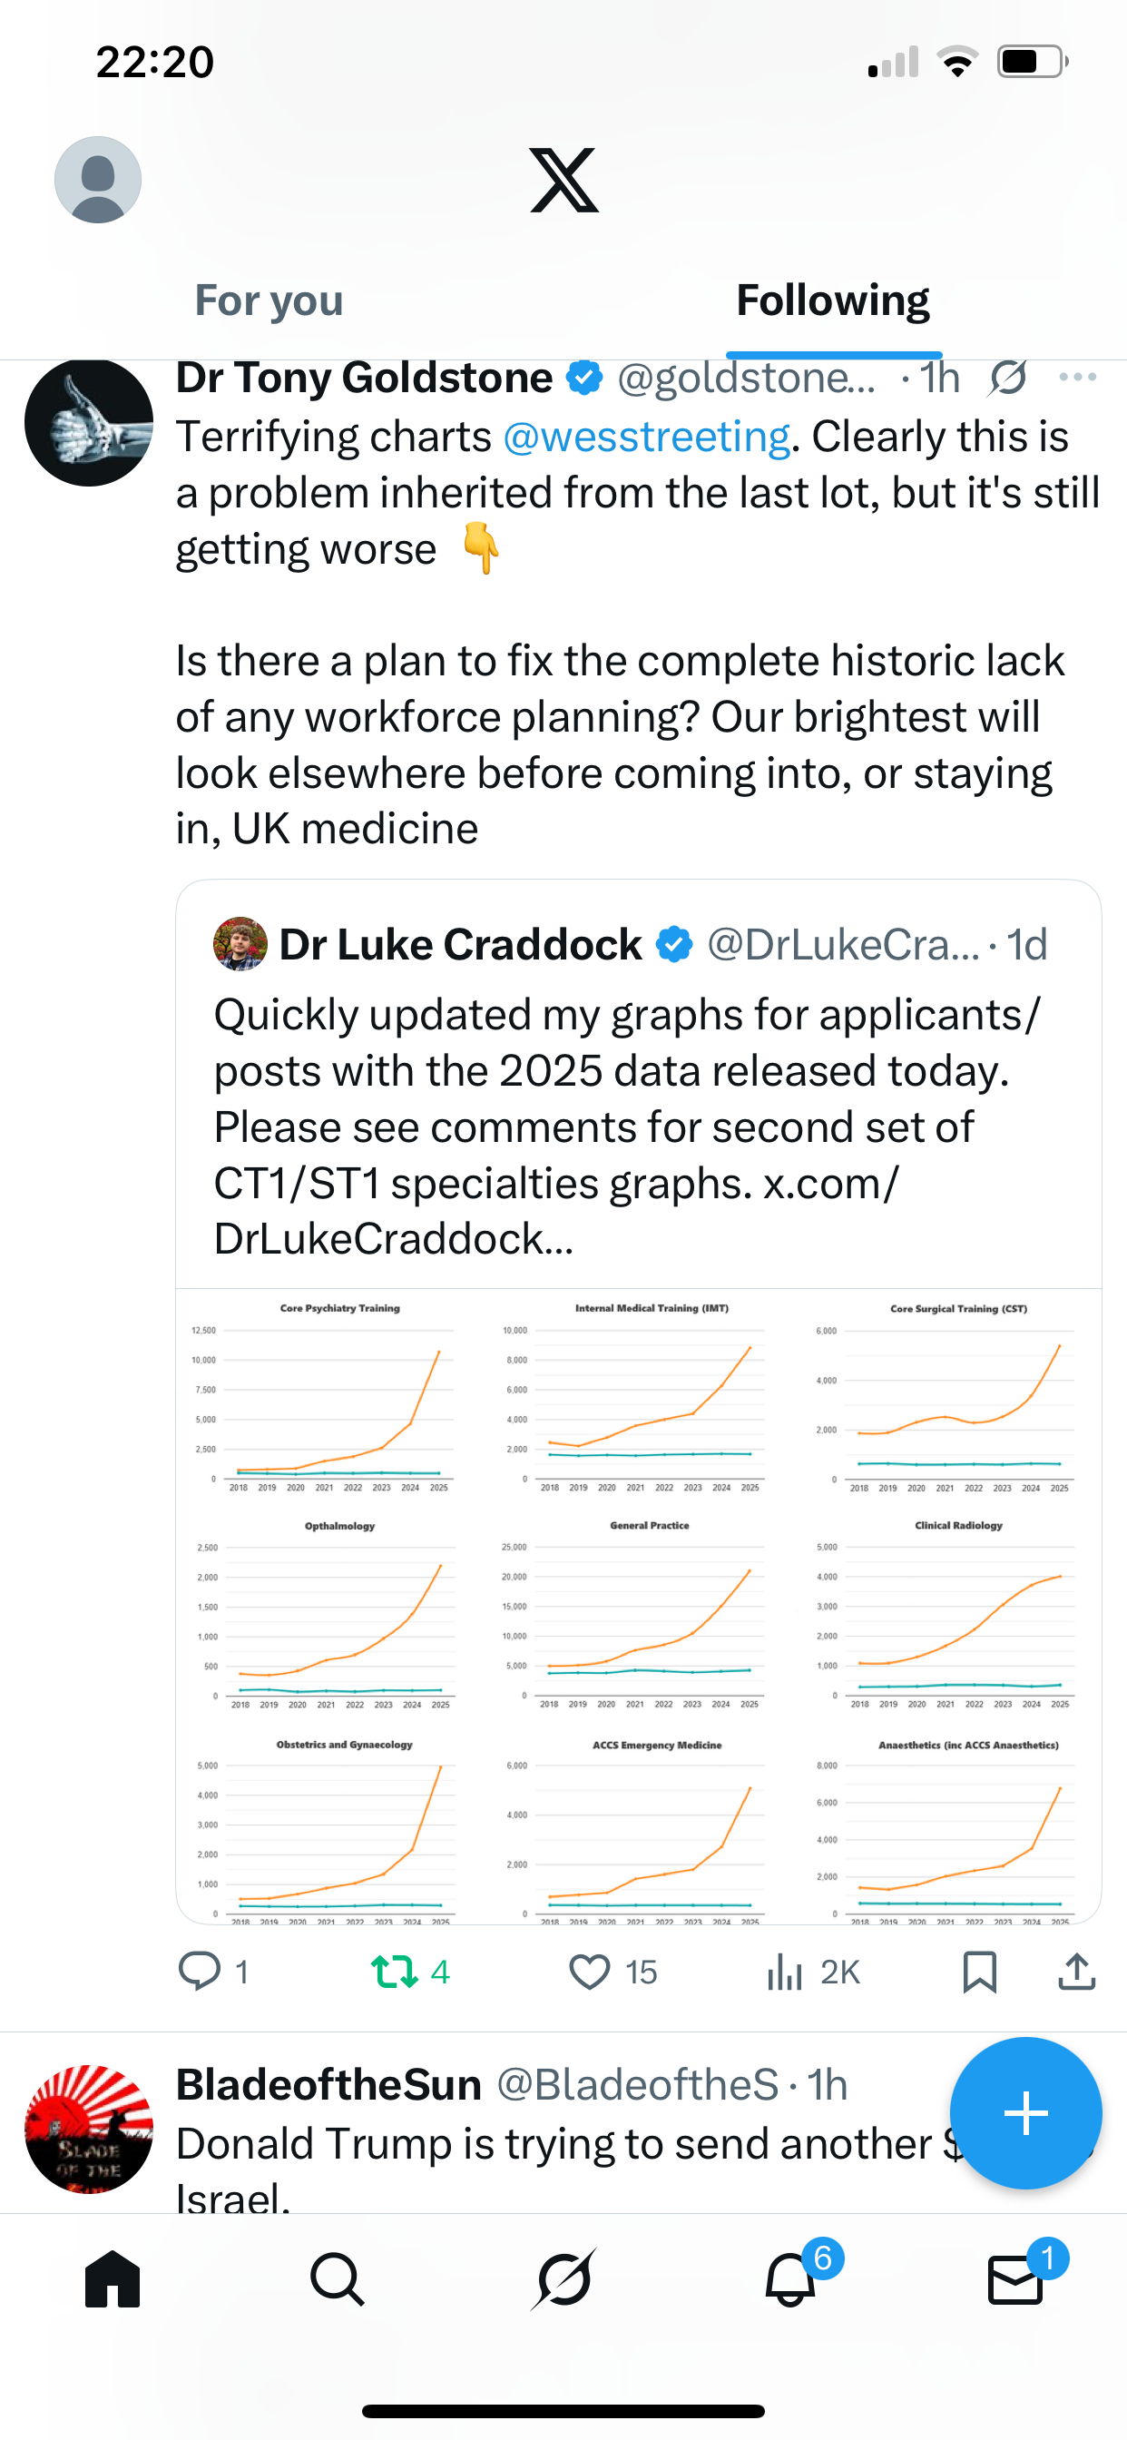Switch to the For you tab
The width and height of the screenshot is (1127, 2440).
(x=269, y=301)
